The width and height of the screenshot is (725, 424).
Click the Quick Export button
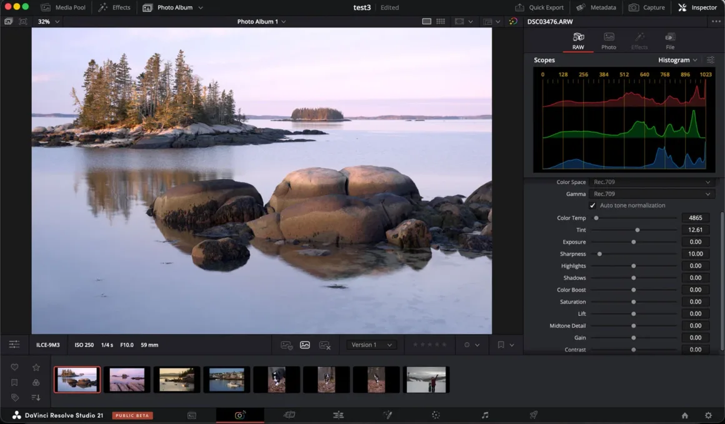[539, 7]
